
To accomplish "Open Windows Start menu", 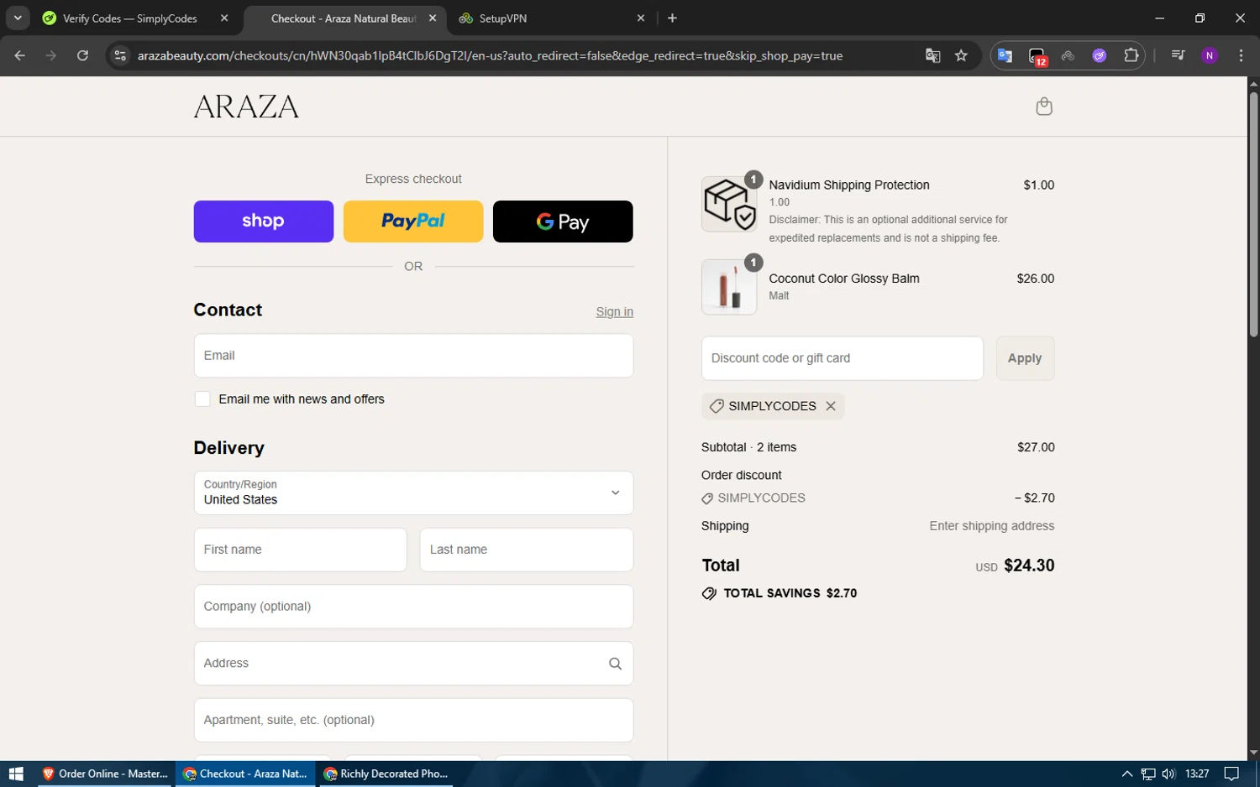I will (16, 774).
